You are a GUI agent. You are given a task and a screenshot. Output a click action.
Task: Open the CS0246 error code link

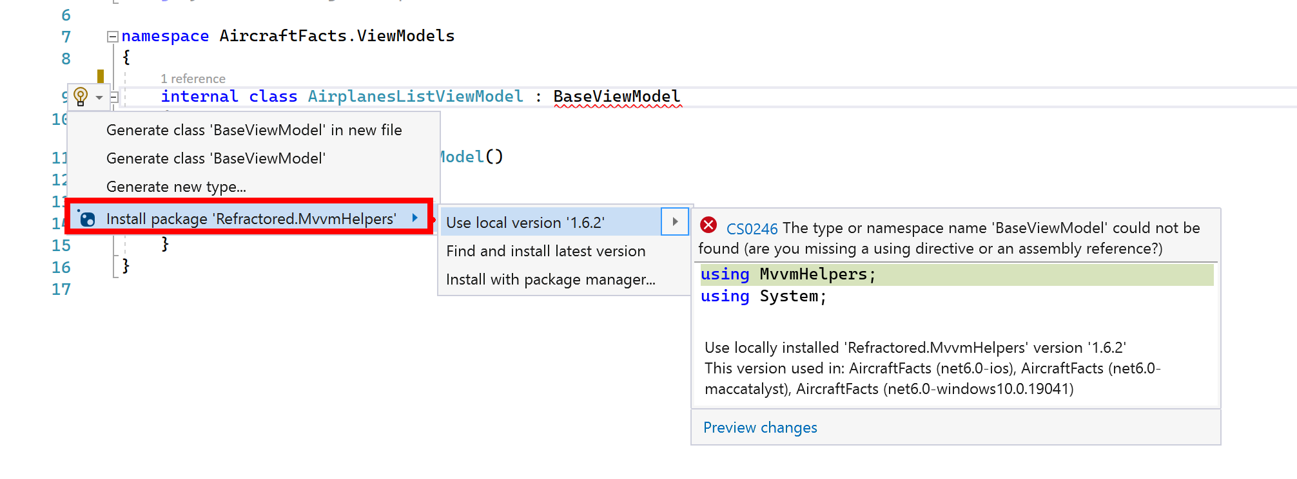click(x=752, y=229)
